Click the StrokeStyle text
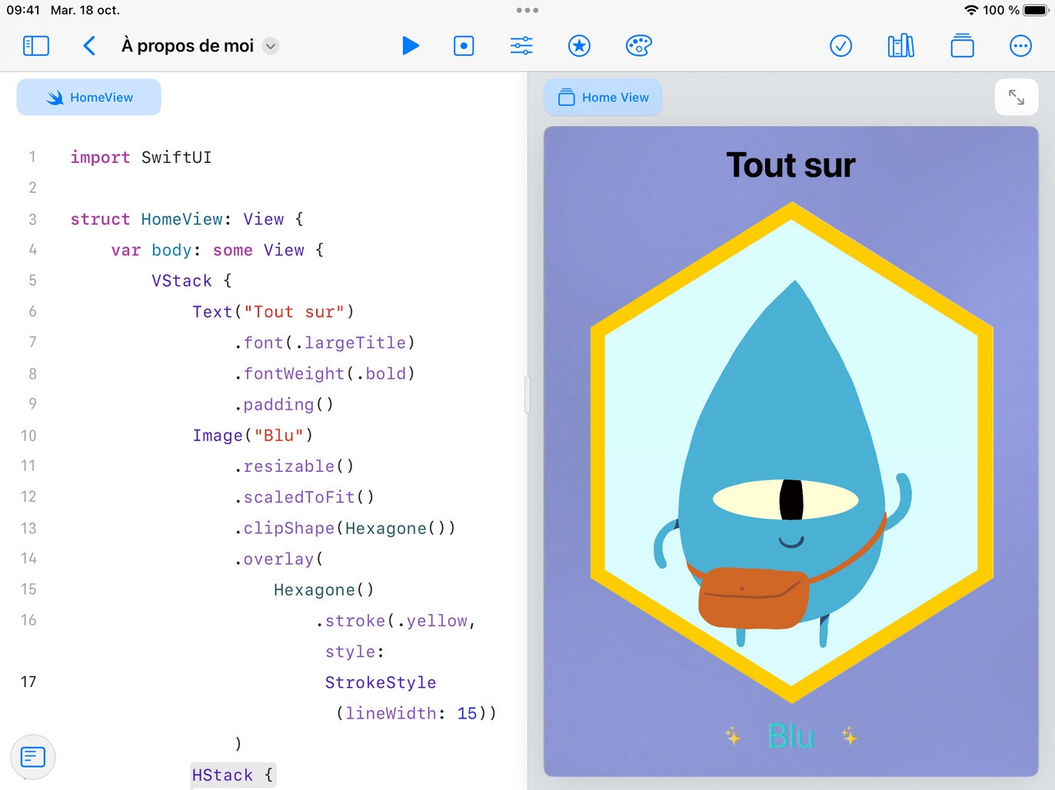The image size is (1055, 790). tap(381, 682)
